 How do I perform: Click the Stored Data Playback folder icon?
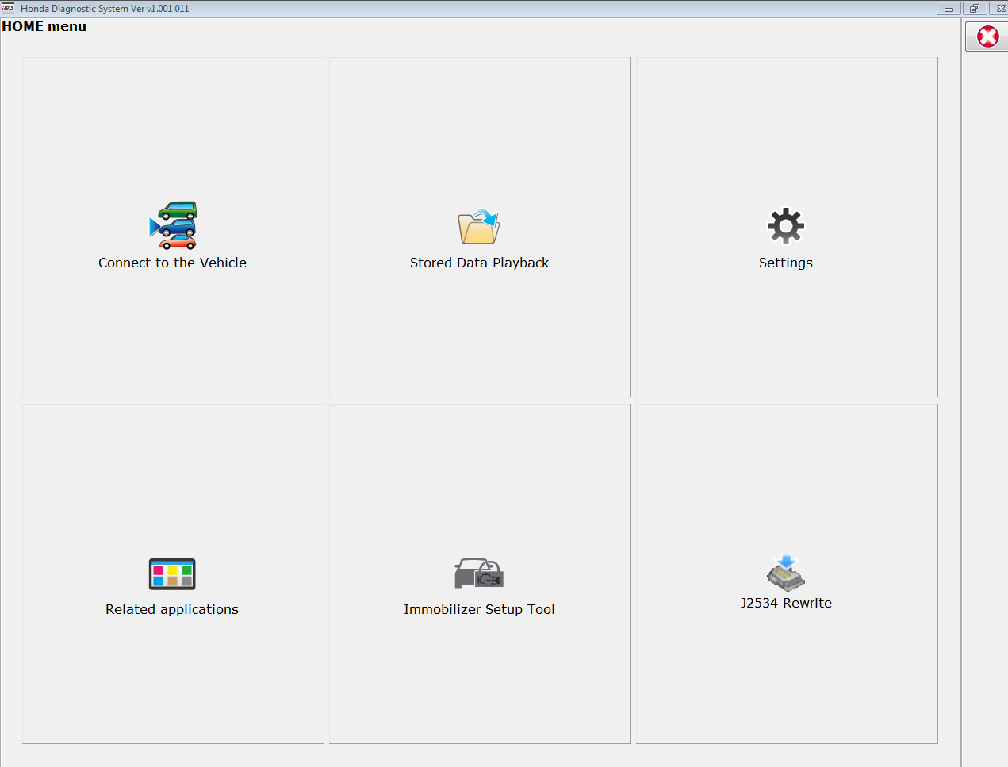click(479, 227)
